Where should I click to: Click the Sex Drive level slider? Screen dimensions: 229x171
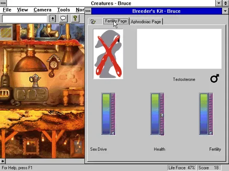pos(108,114)
